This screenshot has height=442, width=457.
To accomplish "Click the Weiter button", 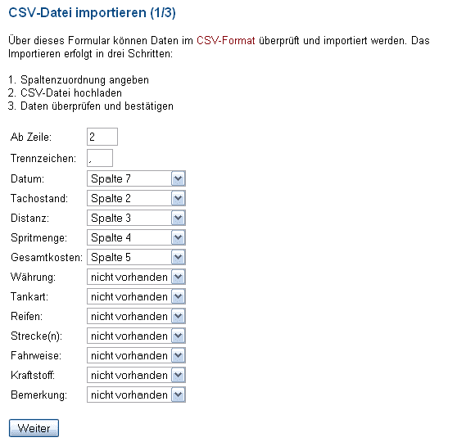I will (x=34, y=428).
